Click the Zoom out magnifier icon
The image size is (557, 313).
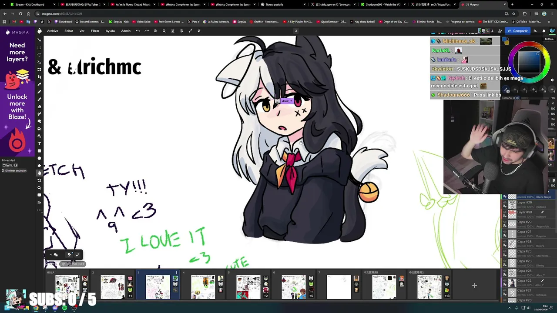(x=164, y=31)
